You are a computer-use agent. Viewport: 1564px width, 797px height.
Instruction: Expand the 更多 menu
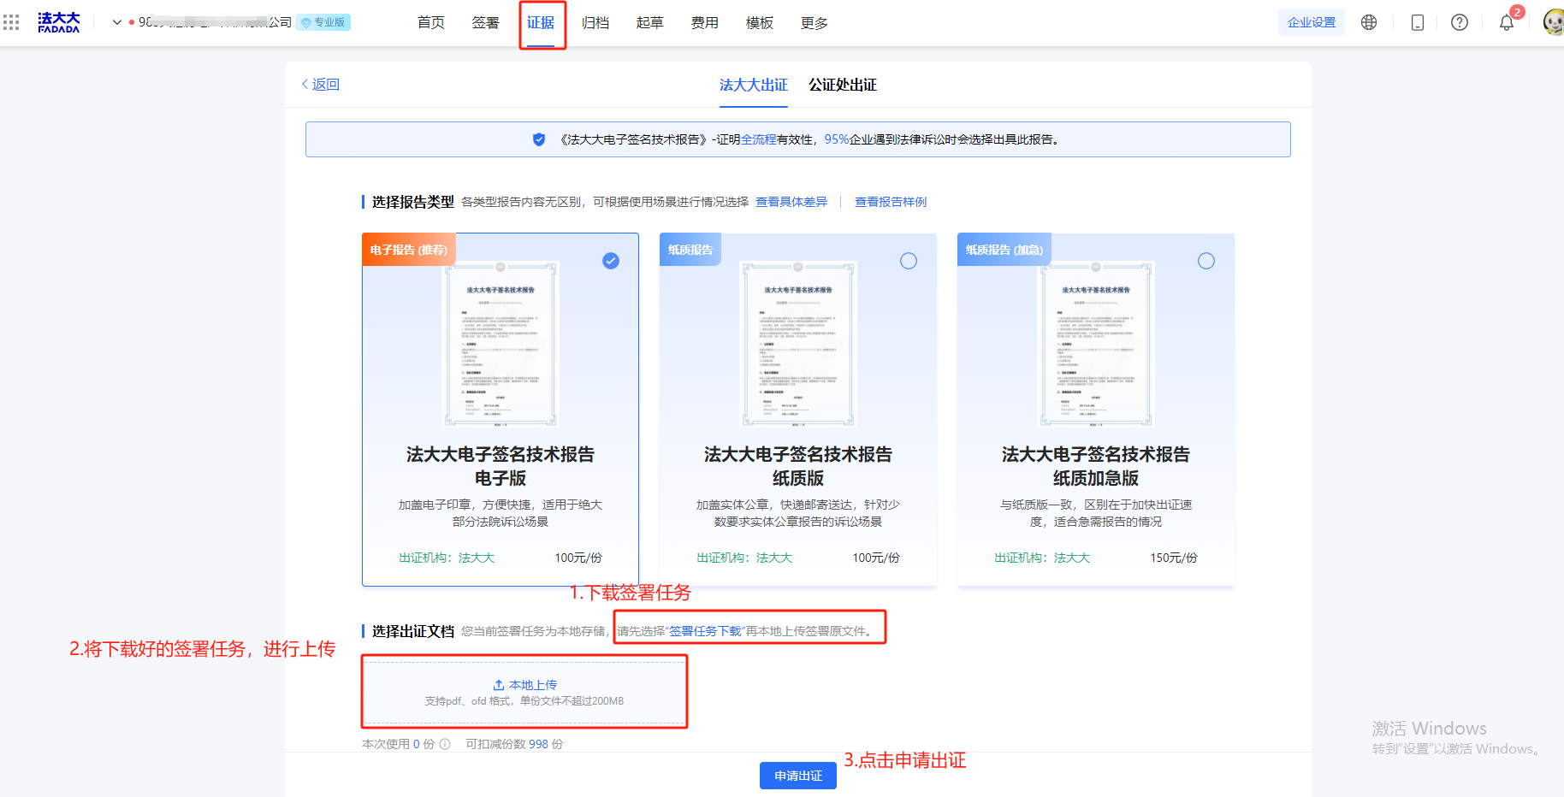point(815,23)
